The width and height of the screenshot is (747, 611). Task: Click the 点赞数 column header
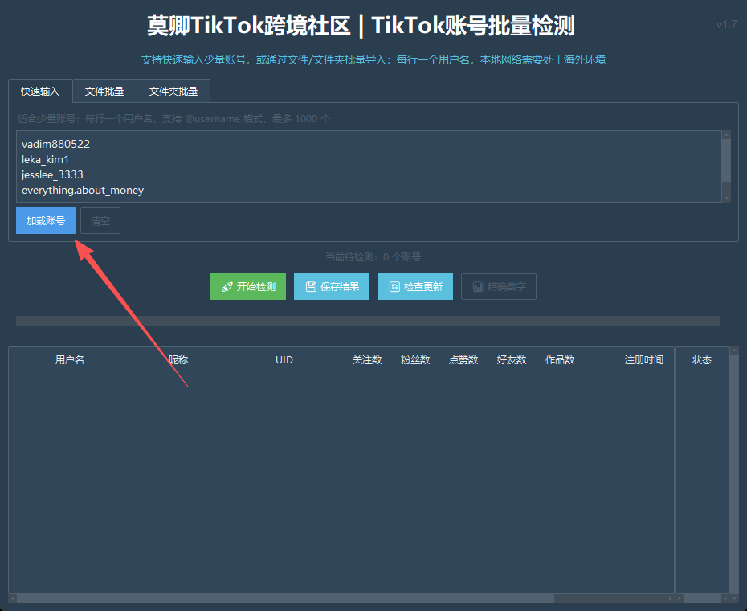coord(463,359)
